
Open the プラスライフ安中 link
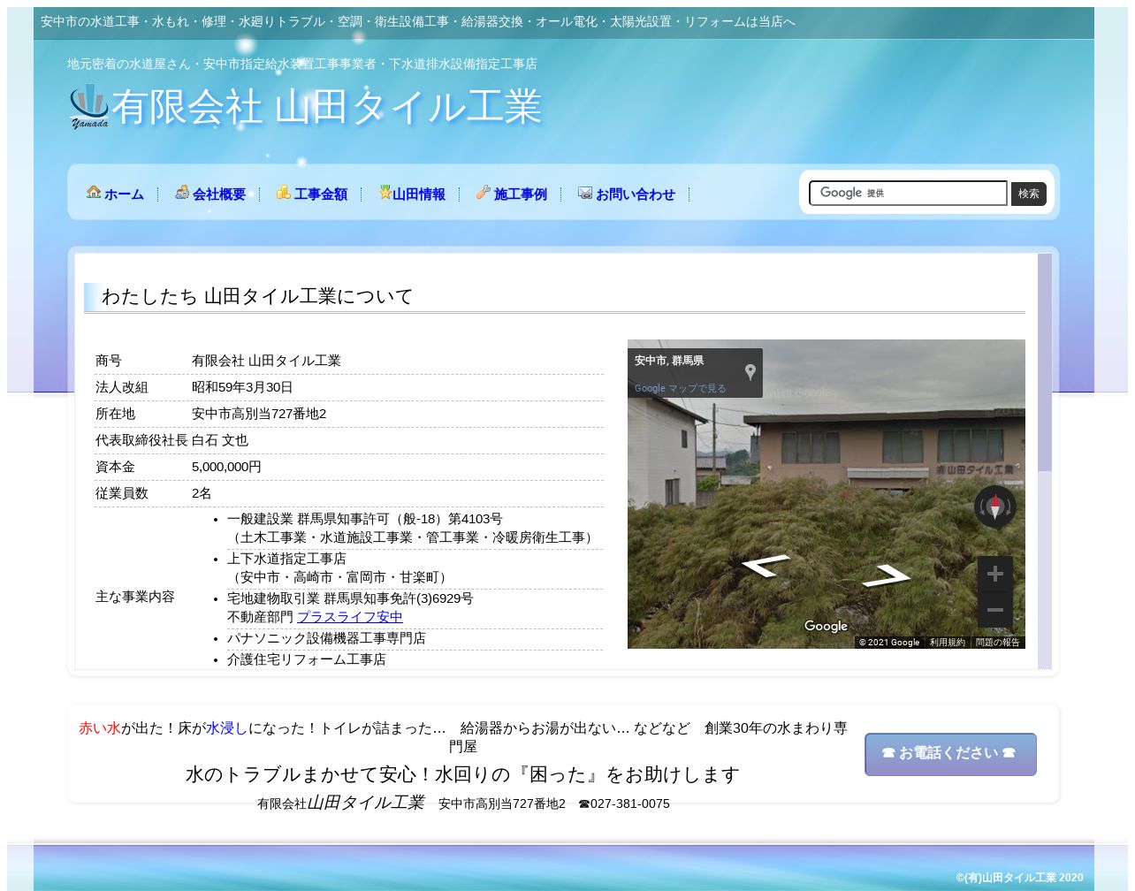[350, 617]
